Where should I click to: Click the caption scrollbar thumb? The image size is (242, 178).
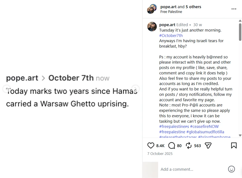[240, 32]
